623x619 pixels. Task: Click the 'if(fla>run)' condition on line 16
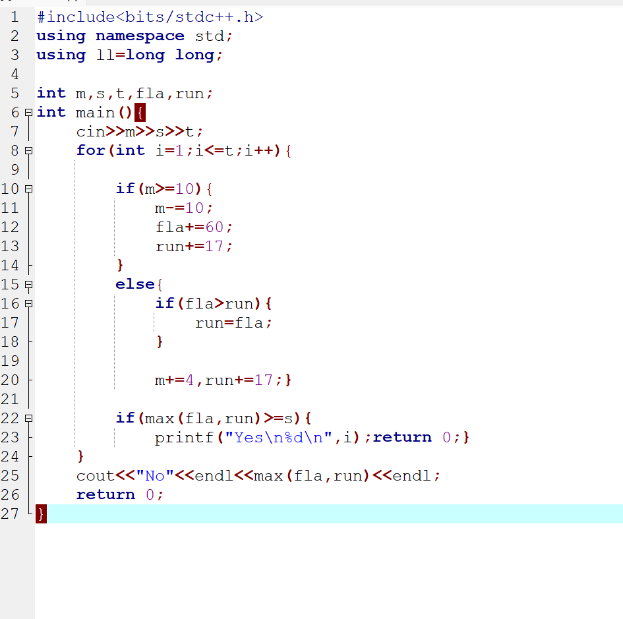tap(208, 303)
